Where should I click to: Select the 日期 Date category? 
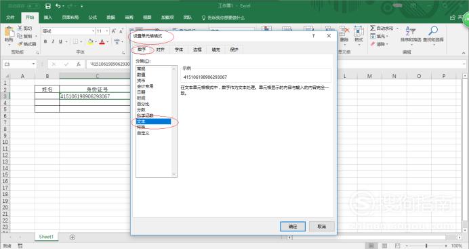pyautogui.click(x=153, y=92)
